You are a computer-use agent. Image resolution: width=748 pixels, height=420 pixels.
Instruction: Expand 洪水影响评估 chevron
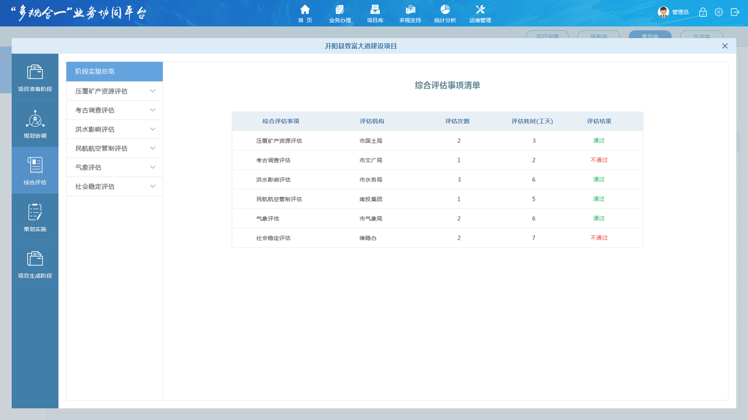click(153, 129)
